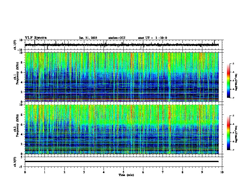Screen dimensions: 250x193
Task: Click the "6" kHz tick of ch.1 spectrogram
Action: point(22,72)
